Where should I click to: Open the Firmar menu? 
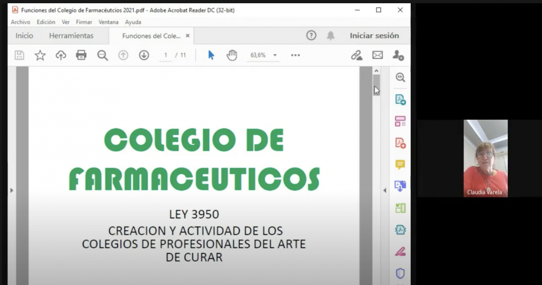click(84, 22)
